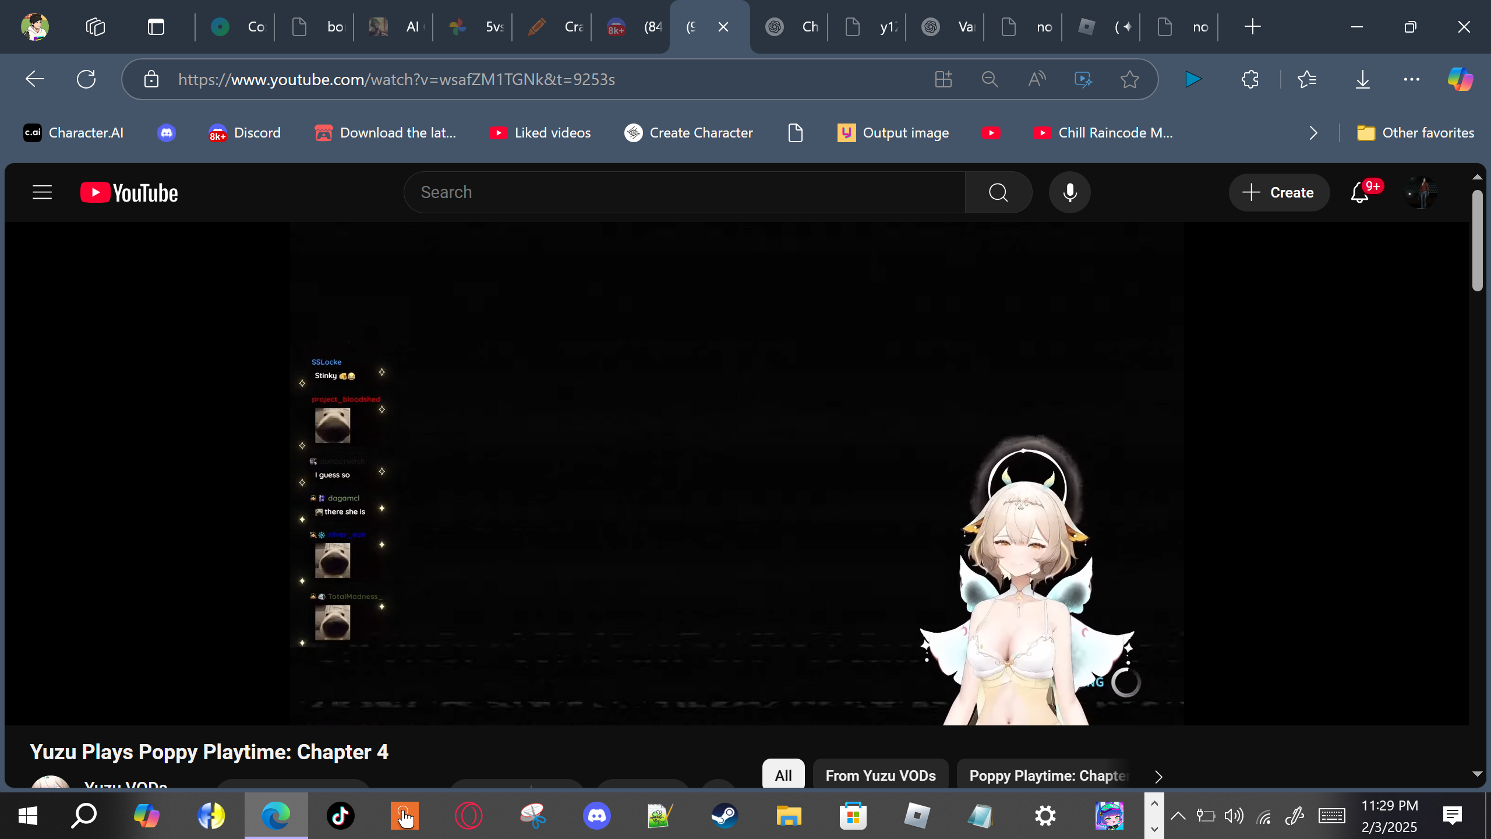Viewport: 1491px width, 839px height.
Task: Click the YouTube search magnifier button
Action: [998, 192]
